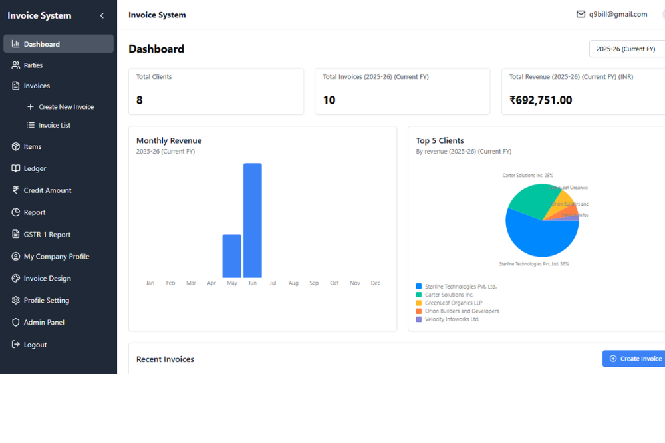
Task: Click the Admin Panel shield icon
Action: click(16, 322)
